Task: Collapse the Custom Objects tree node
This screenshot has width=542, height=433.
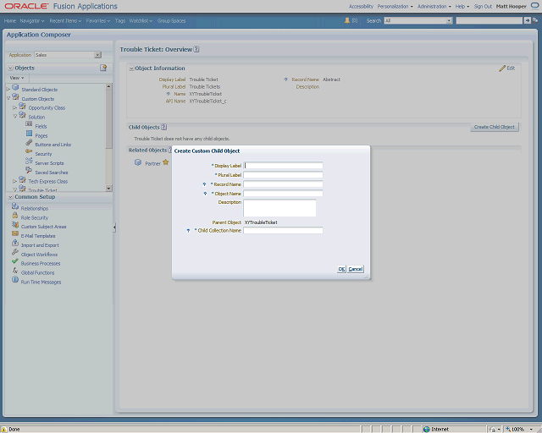Action: pyautogui.click(x=8, y=98)
